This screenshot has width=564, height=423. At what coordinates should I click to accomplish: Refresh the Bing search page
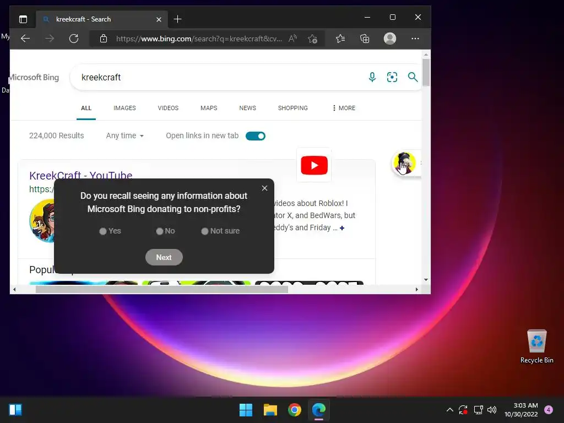(74, 39)
